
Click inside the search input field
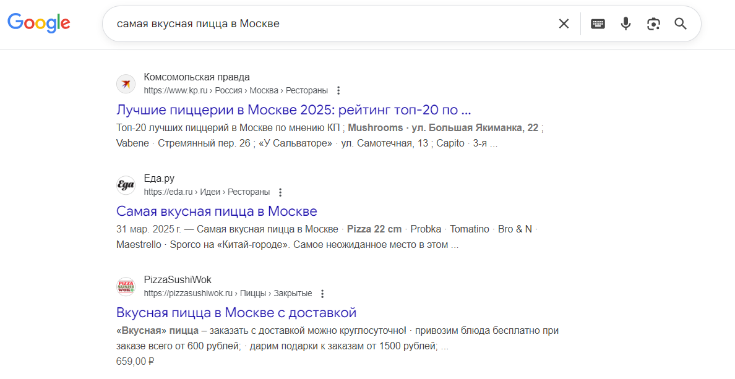pos(309,23)
